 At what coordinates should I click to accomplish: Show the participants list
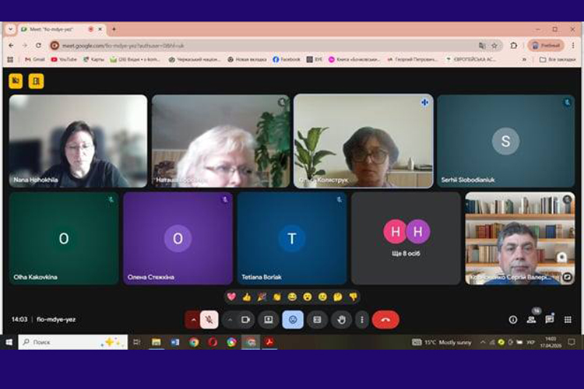click(531, 319)
